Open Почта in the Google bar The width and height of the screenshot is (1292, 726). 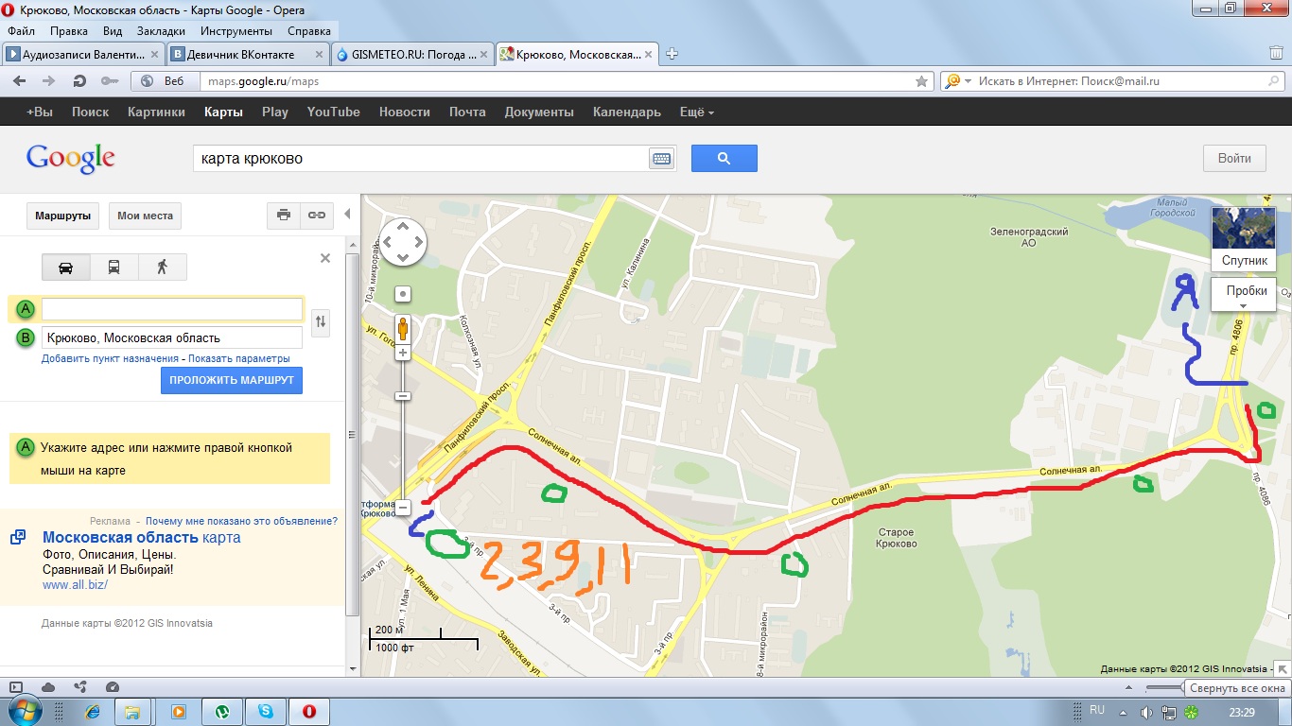[467, 112]
